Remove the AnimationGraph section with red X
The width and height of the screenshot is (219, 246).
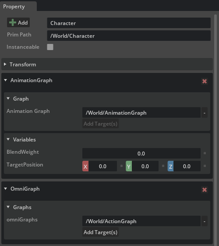coord(205,81)
